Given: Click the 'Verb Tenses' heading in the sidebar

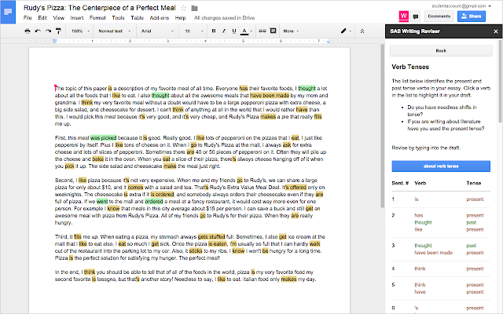Looking at the screenshot, I should [410, 67].
